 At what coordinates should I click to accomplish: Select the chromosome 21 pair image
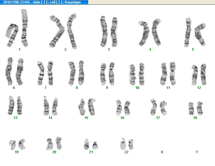click(91, 144)
